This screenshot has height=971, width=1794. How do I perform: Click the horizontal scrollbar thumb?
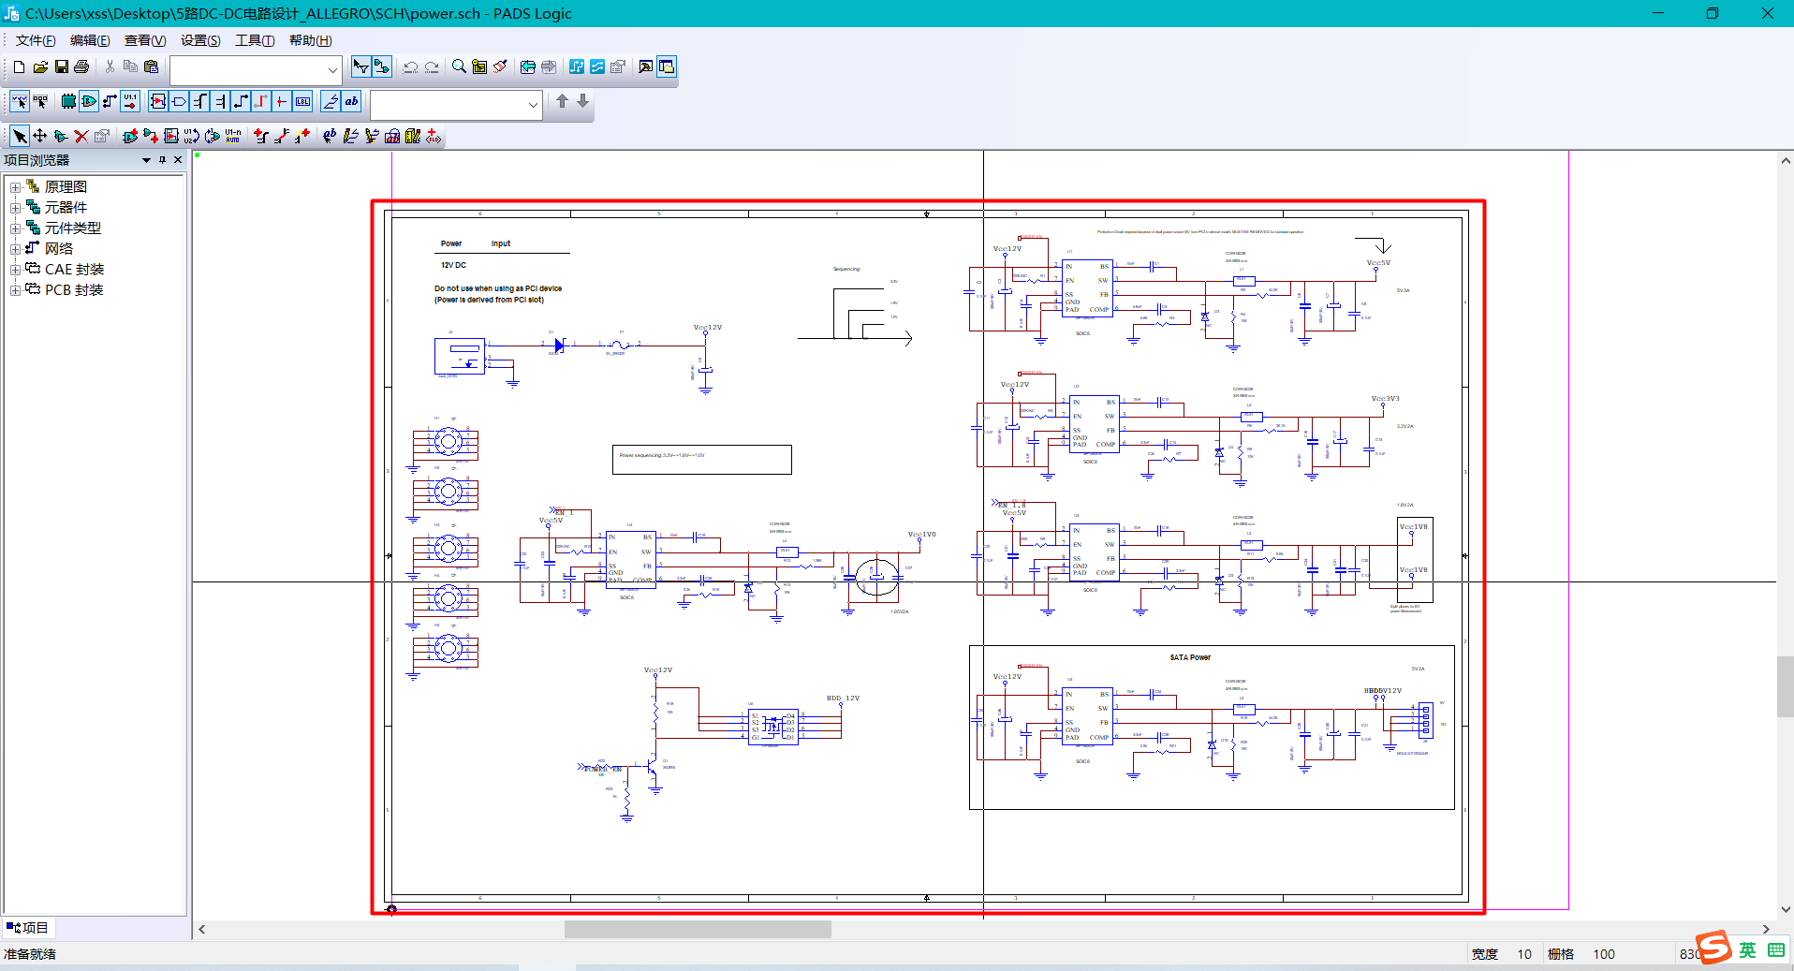(x=698, y=929)
